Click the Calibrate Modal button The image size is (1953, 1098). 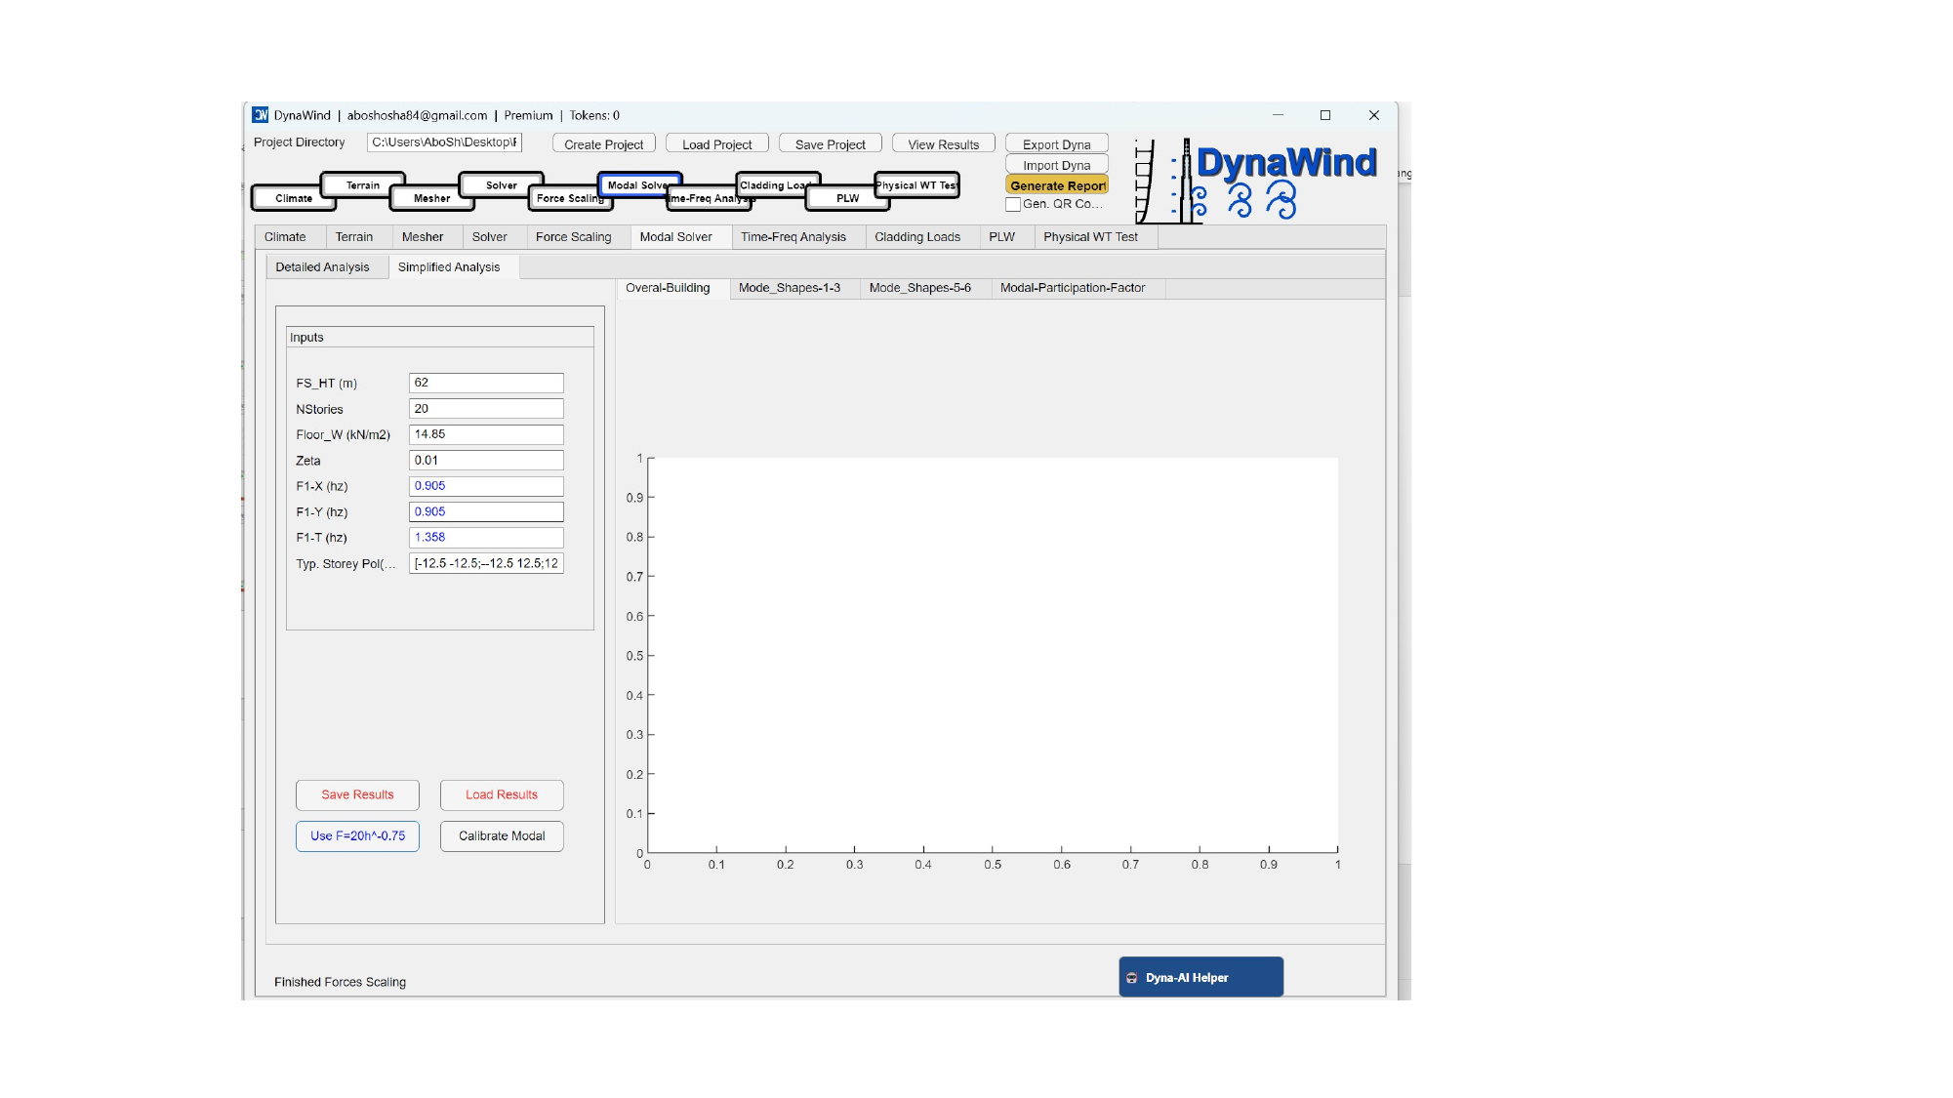(x=501, y=835)
